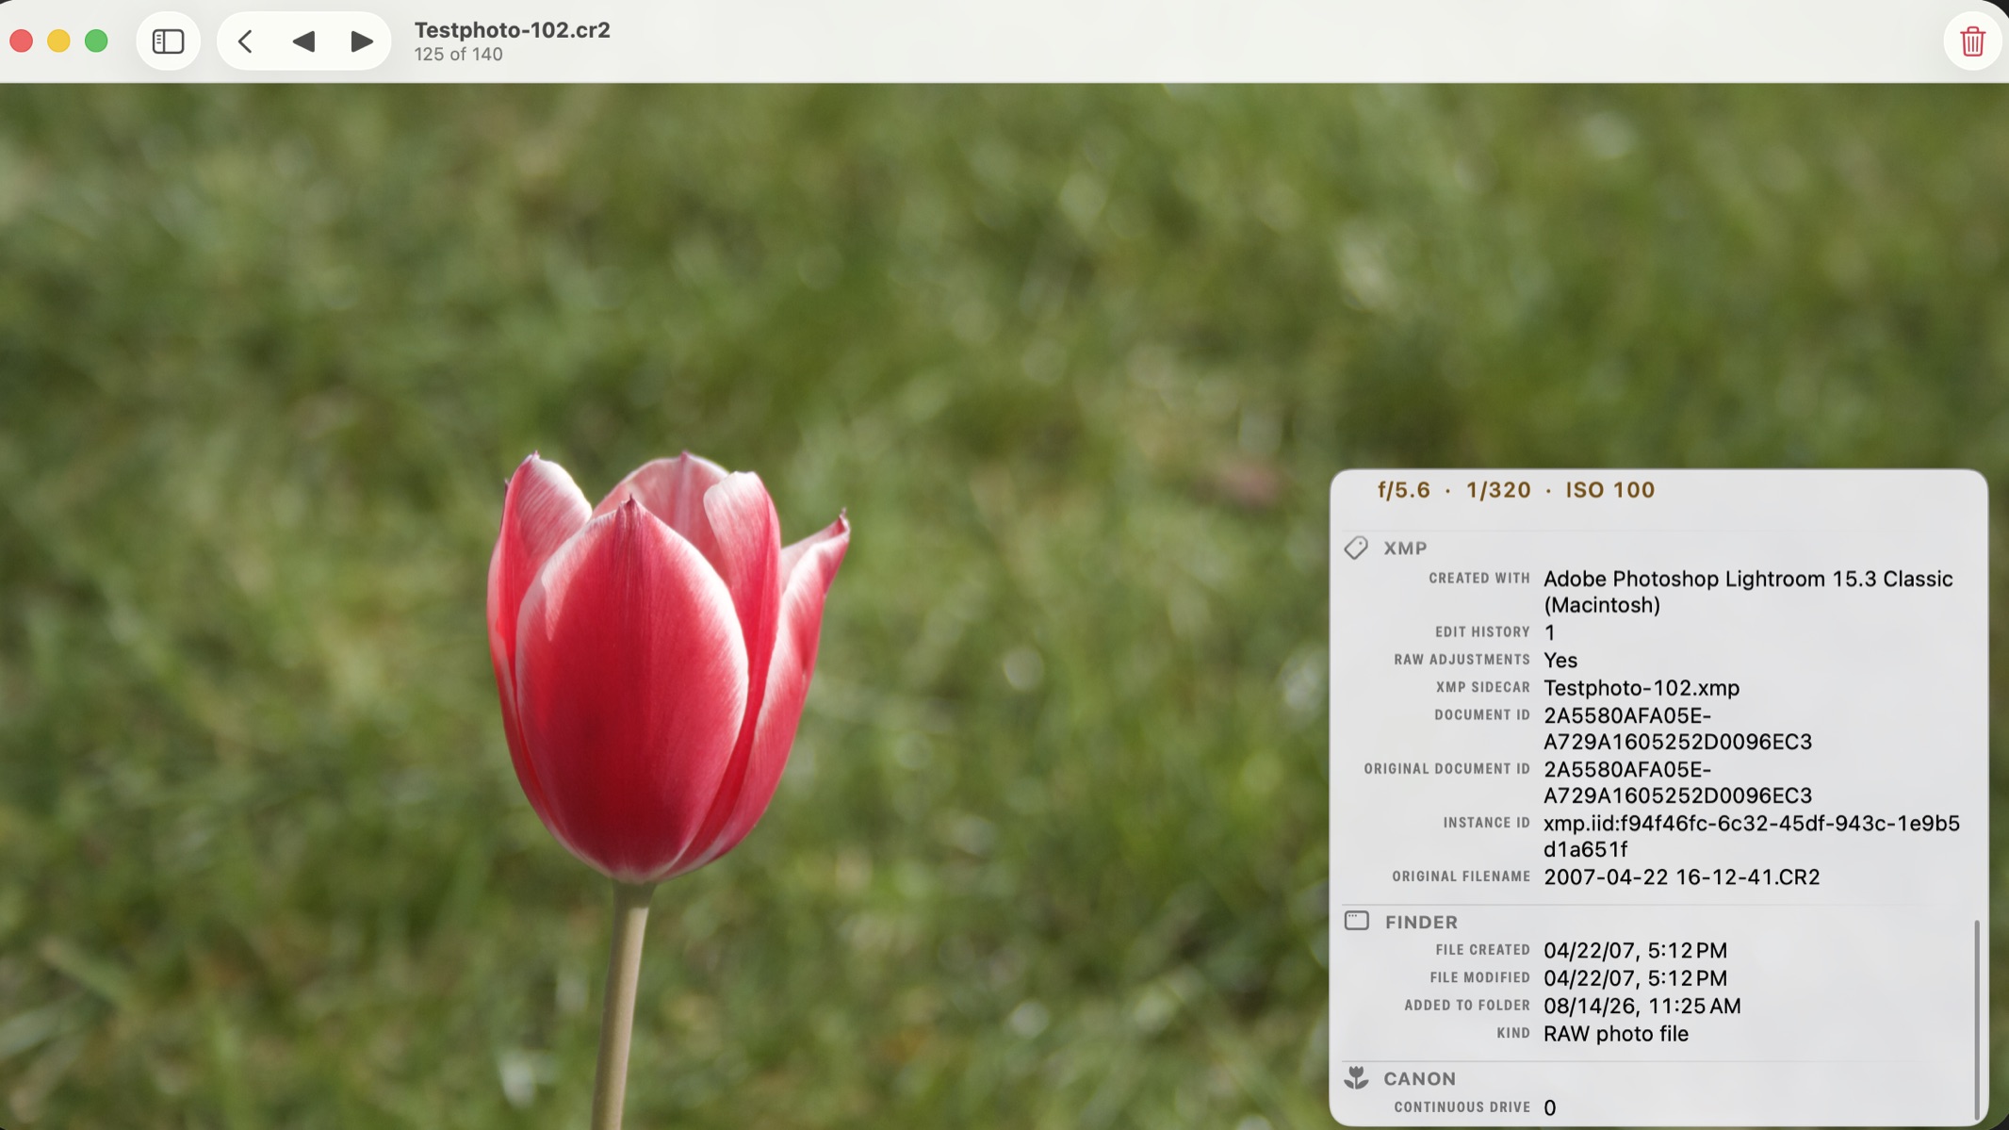Screen dimensions: 2009x1130
Task: Delete photo using the red trash icon
Action: [x=1972, y=41]
